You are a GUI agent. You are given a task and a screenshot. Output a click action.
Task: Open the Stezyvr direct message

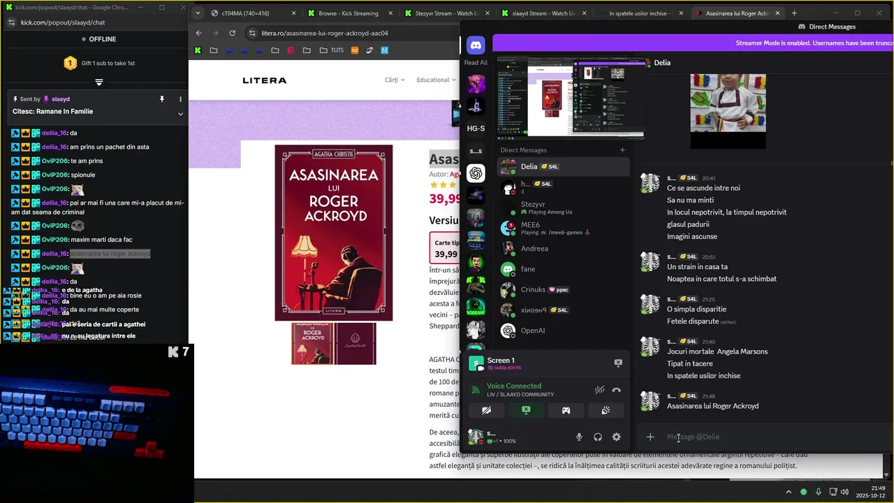click(563, 207)
